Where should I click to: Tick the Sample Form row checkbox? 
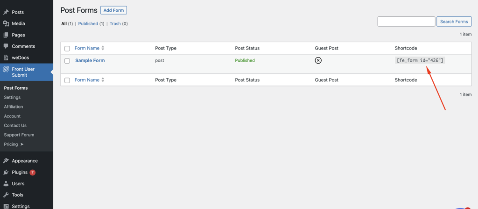[x=67, y=61]
